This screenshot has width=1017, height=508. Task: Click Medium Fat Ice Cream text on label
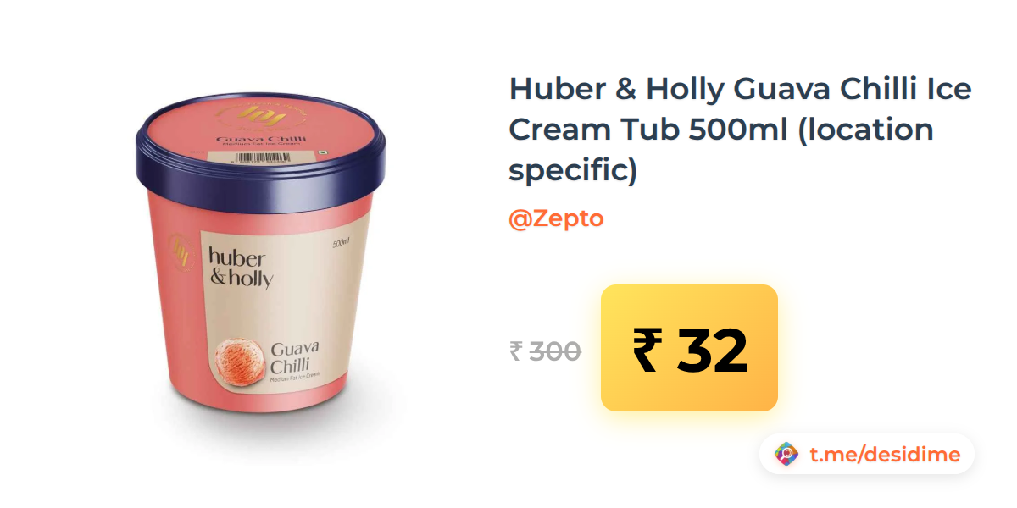295,381
